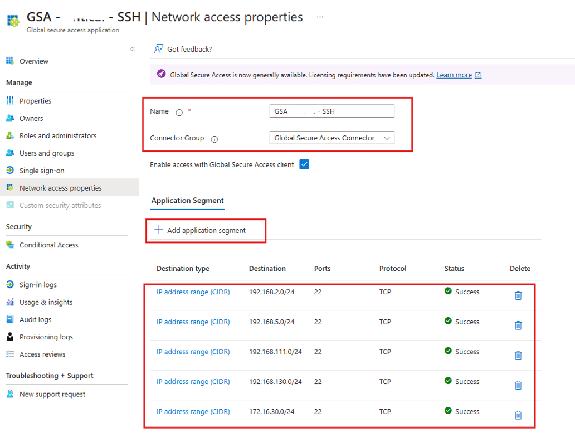Open Owners menu item
Viewport: 575px width, 442px height.
(x=31, y=119)
